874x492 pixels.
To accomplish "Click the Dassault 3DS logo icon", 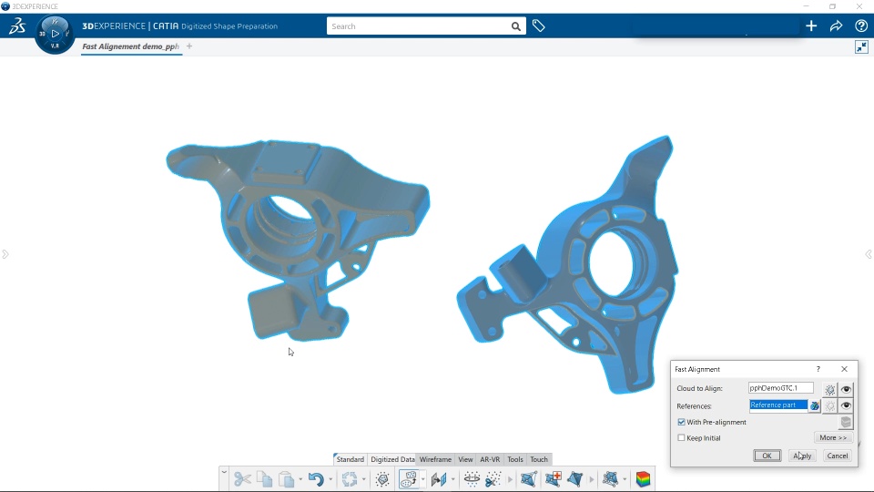I will (x=17, y=26).
